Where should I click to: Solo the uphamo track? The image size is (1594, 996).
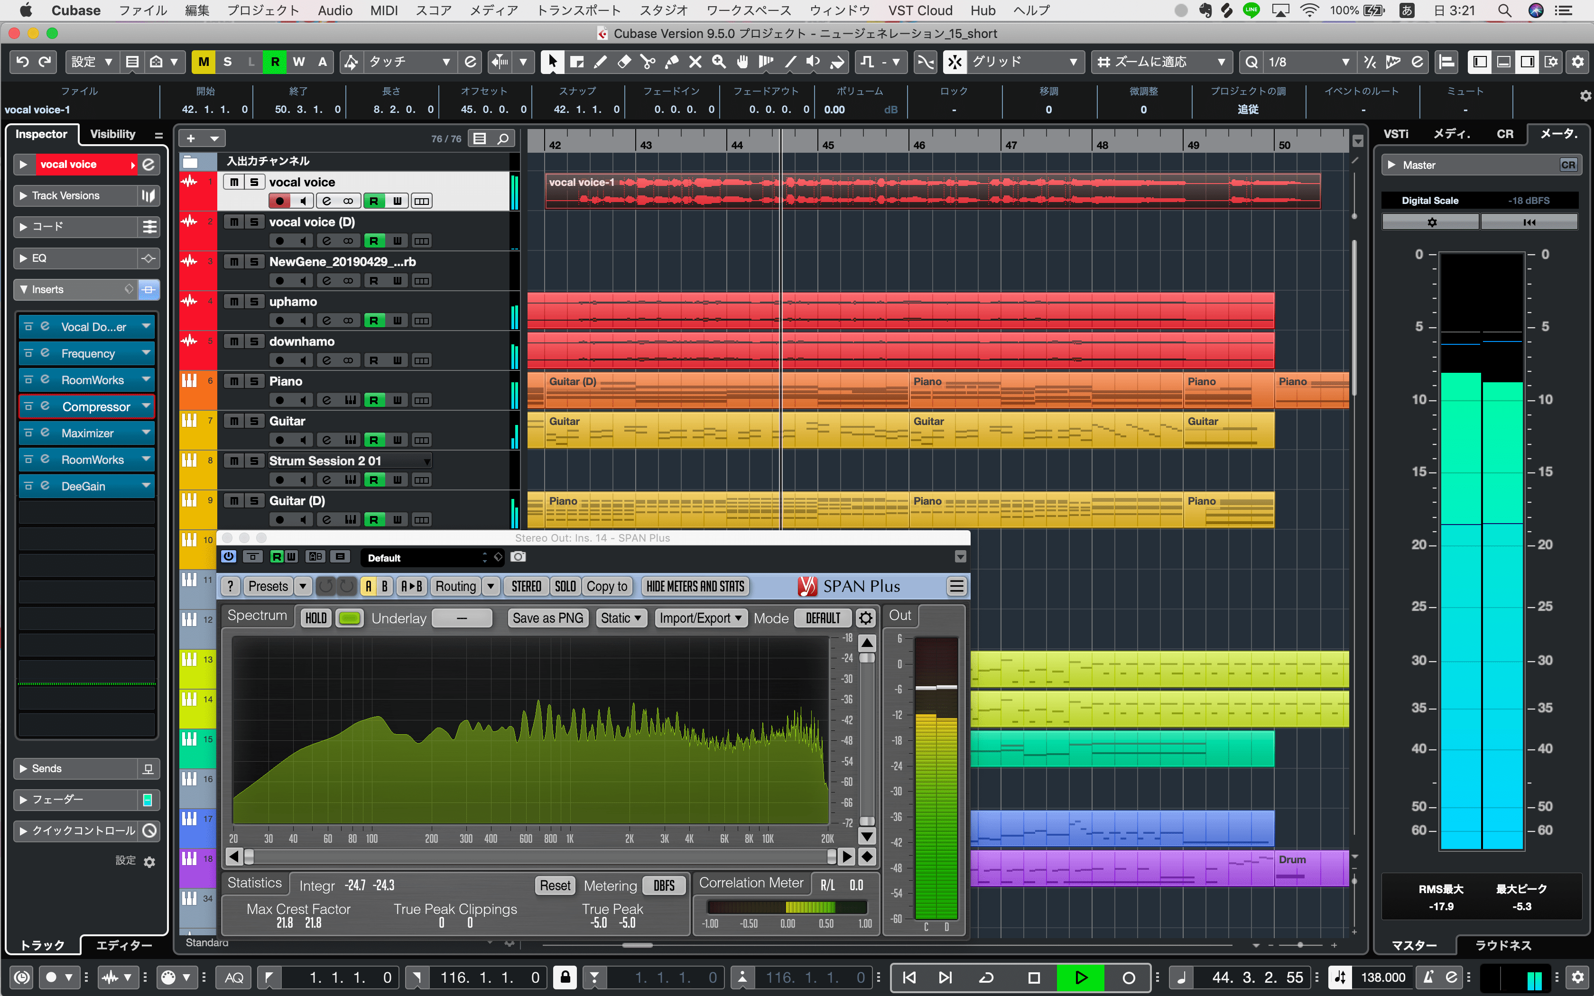click(254, 302)
